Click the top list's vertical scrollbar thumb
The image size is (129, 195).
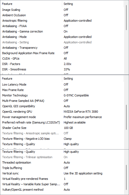point(126,18)
